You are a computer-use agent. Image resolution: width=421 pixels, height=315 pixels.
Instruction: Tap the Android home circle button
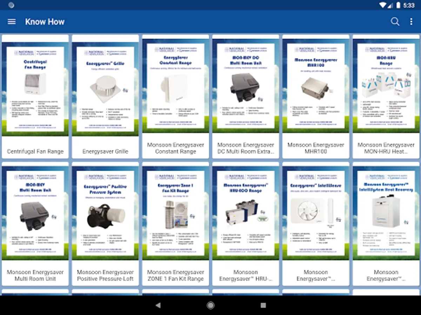coord(210,305)
